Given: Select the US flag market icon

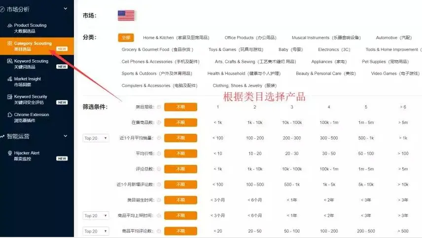Looking at the screenshot, I should [x=126, y=16].
